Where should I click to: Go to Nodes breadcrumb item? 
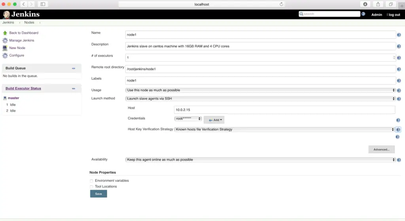point(29,23)
